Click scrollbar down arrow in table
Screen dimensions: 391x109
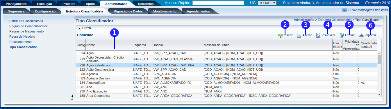(x=379, y=95)
